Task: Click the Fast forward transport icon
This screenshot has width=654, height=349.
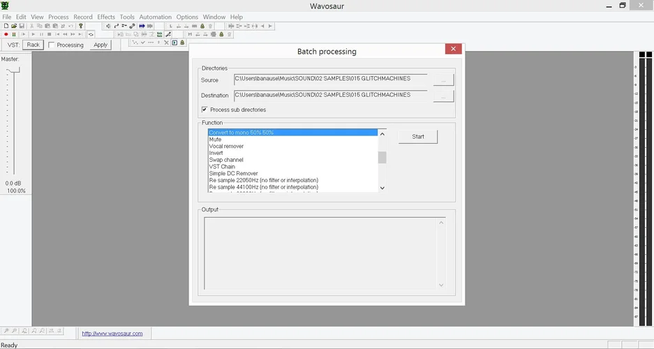Action: (73, 34)
